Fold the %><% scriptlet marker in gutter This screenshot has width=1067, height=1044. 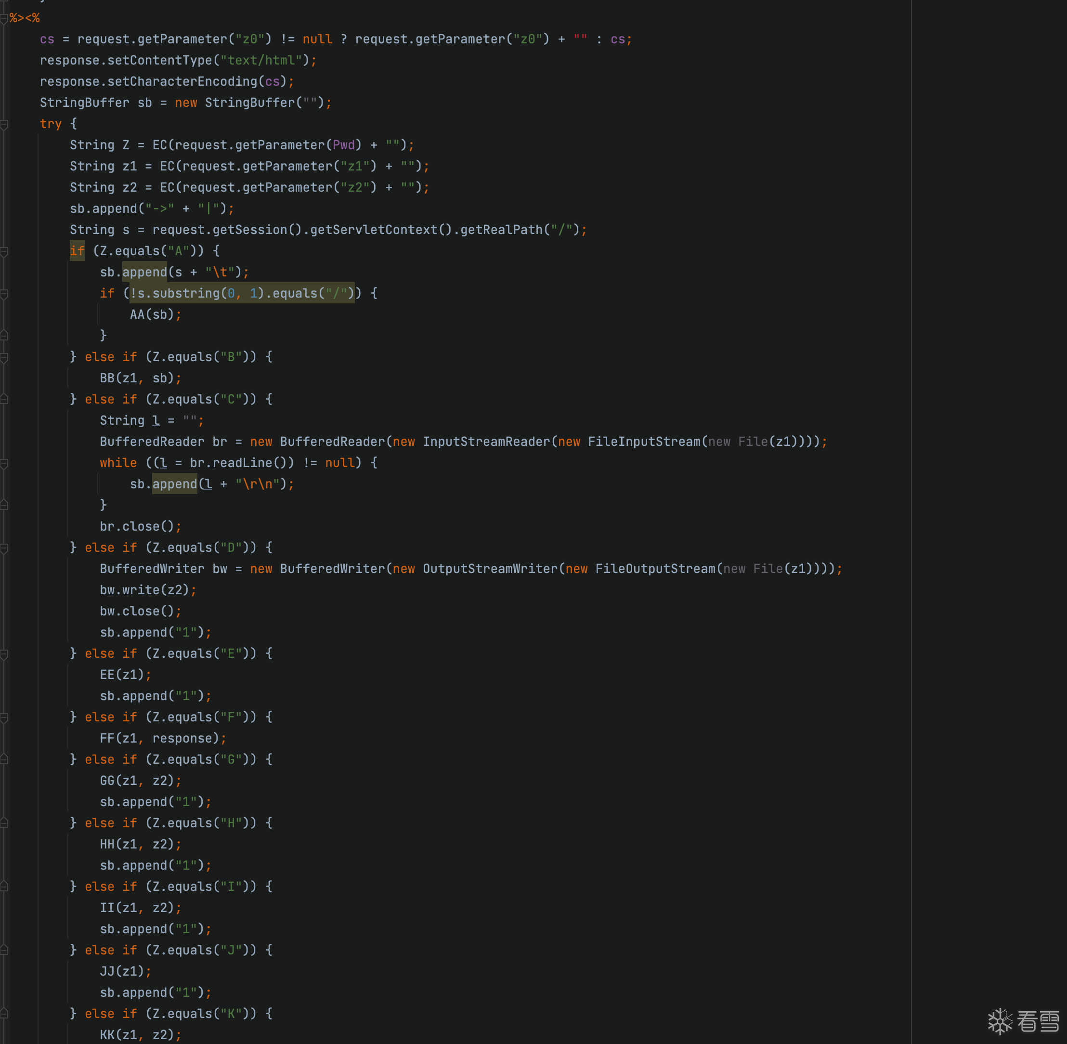click(4, 19)
